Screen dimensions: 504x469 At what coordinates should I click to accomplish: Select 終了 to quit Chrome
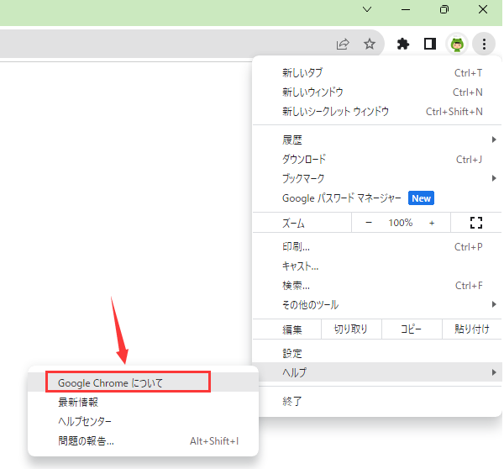coord(377,401)
